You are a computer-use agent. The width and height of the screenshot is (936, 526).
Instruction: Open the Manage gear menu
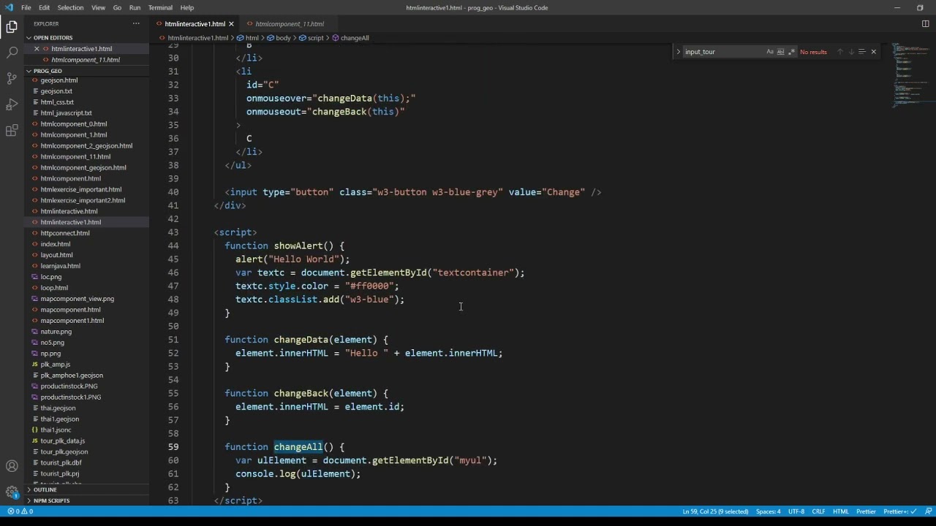[x=12, y=492]
